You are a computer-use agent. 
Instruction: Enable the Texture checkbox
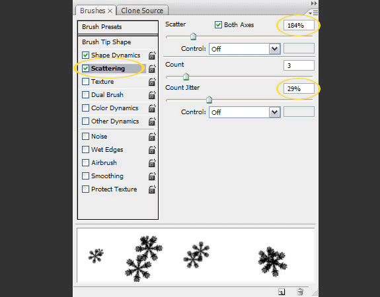pos(85,82)
